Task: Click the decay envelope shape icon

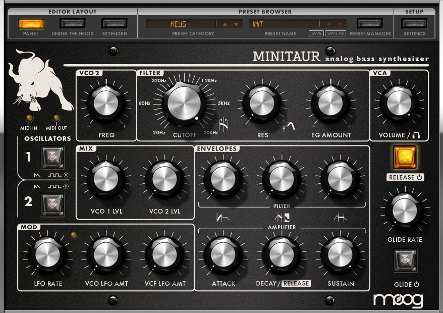Action: pyautogui.click(x=282, y=218)
